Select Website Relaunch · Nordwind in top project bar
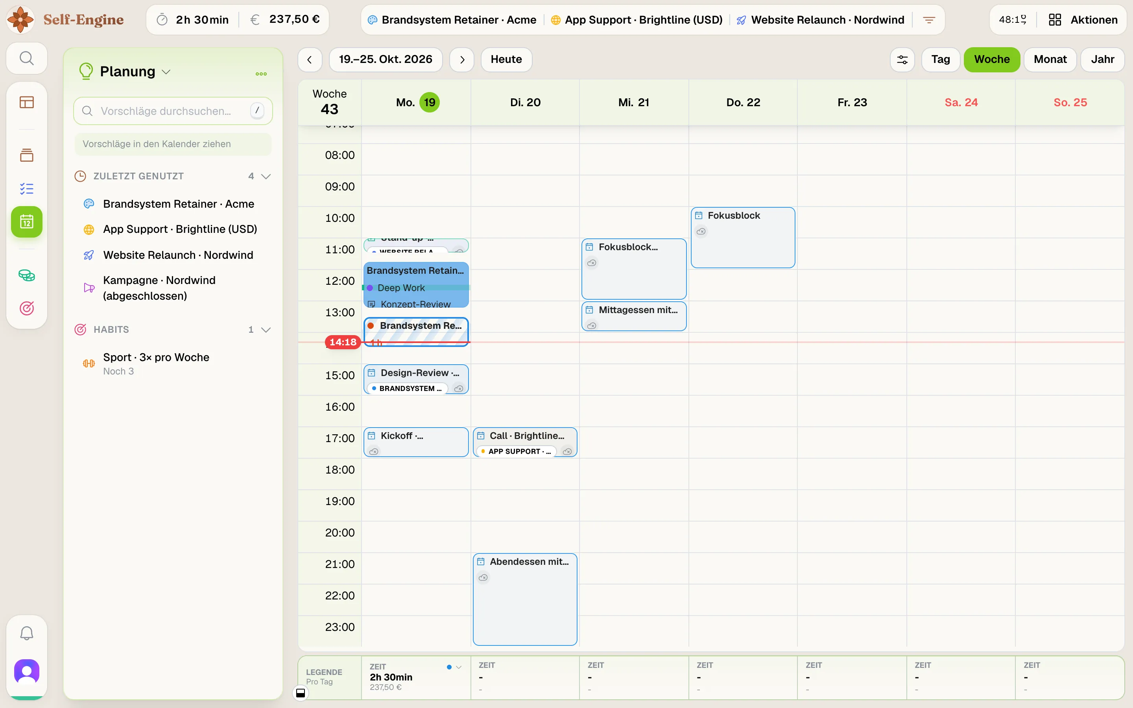The height and width of the screenshot is (708, 1133). pos(820,20)
